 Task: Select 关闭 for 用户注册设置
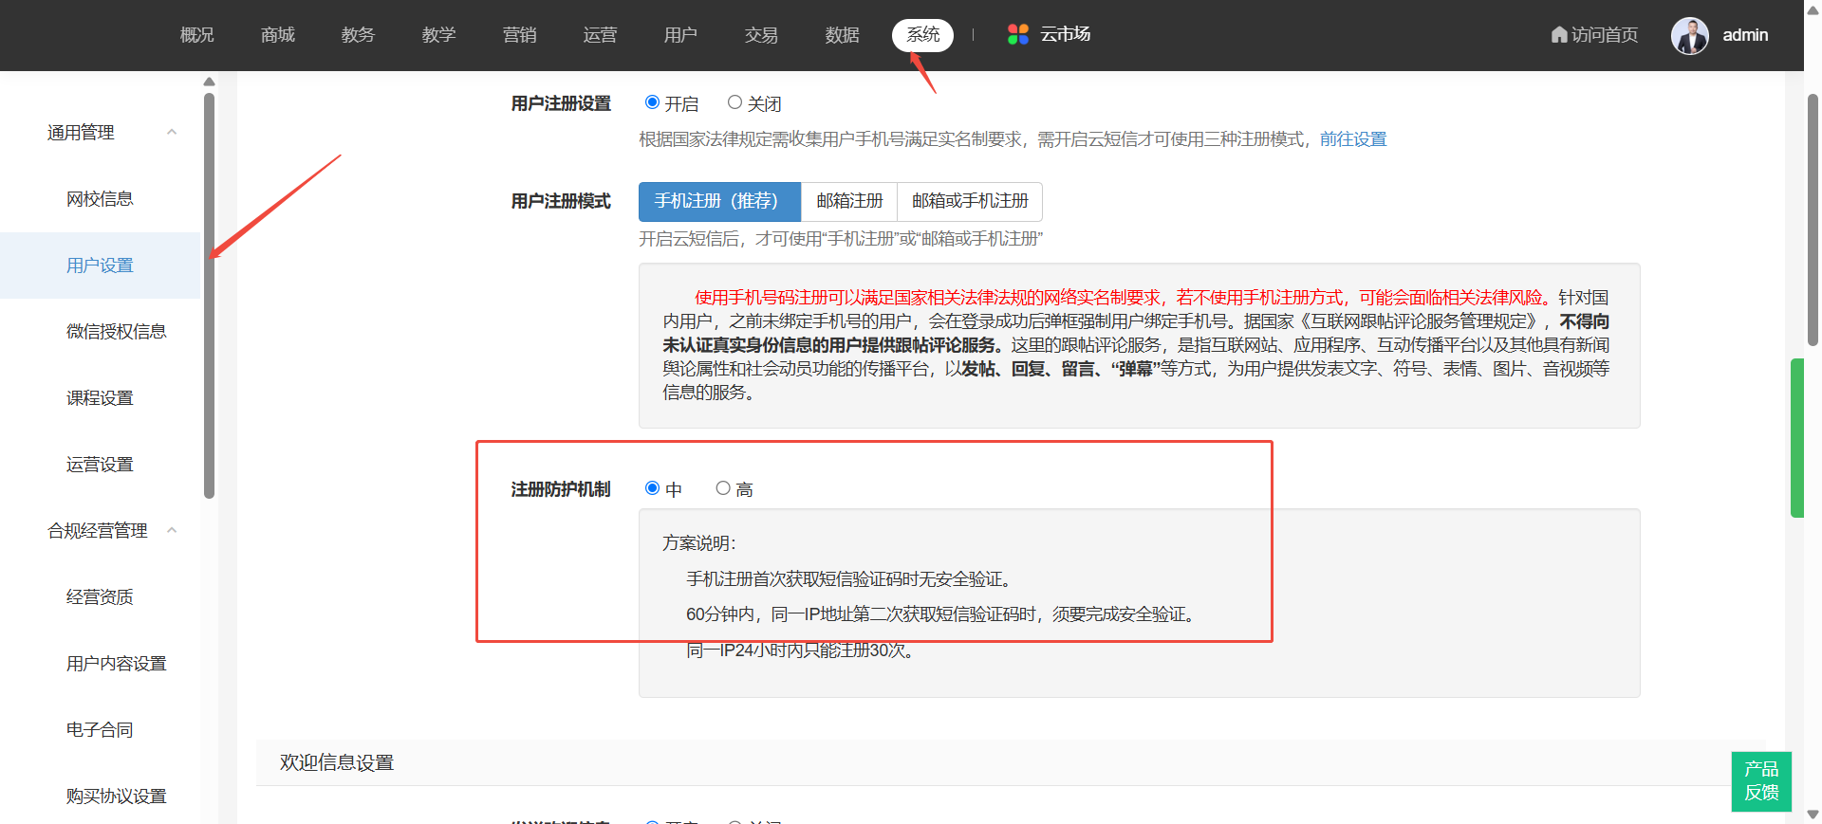point(734,102)
